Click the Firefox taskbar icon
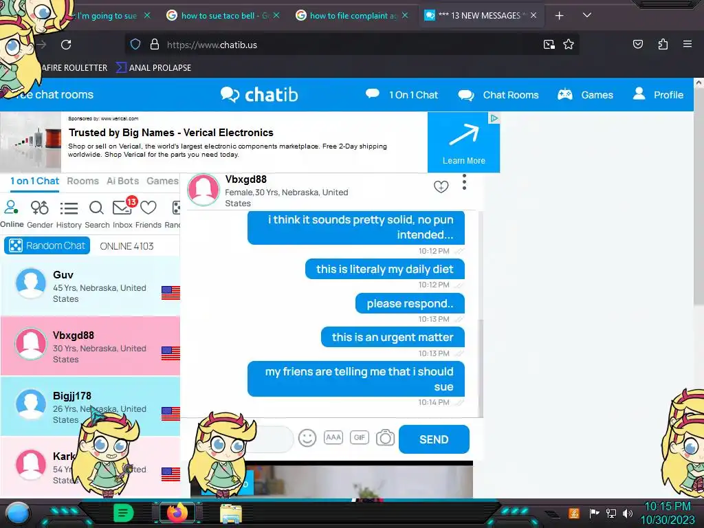Image resolution: width=704 pixels, height=528 pixels. click(x=178, y=513)
